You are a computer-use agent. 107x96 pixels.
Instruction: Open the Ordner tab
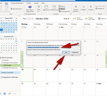pos(29,3)
